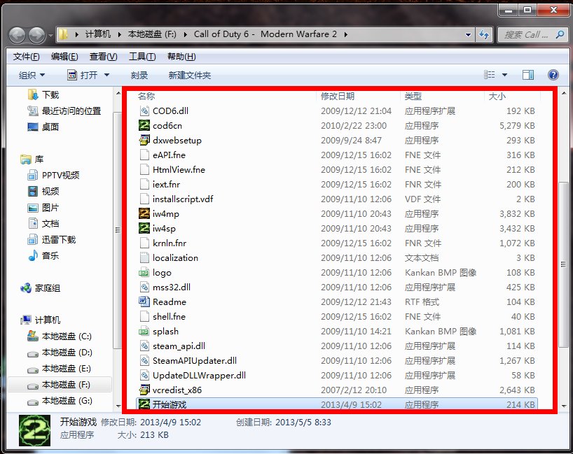Click the Readme RTF document icon
This screenshot has height=454, width=573.
(144, 302)
